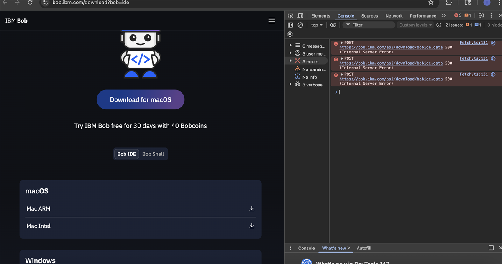Click the info icon beside Custom levels
502x264 pixels.
pyautogui.click(x=438, y=25)
